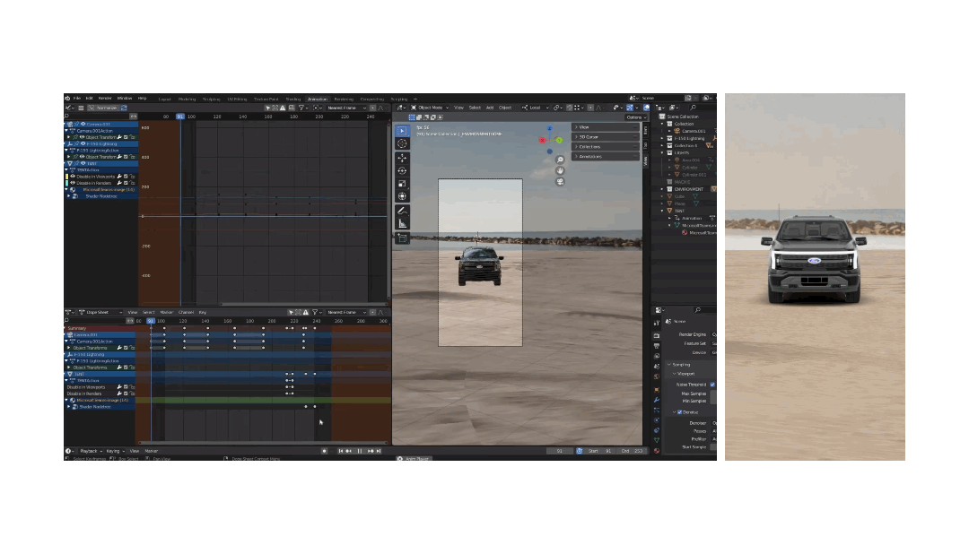Open the Add menu in 3D viewport
Screen dimensions: 969x545
(490, 108)
